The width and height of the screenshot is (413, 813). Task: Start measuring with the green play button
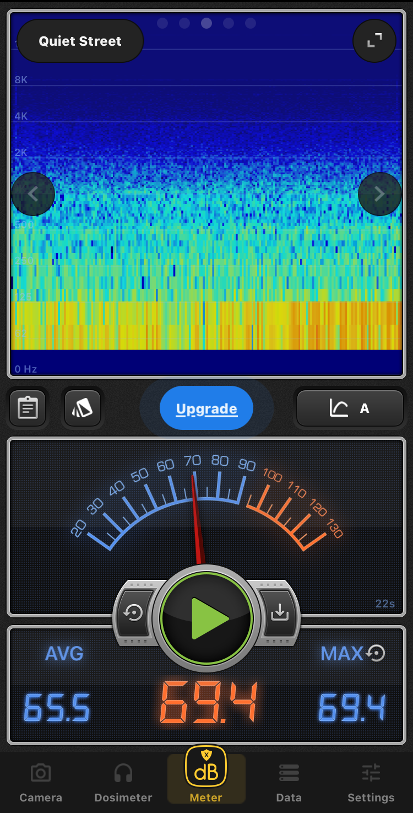(x=206, y=618)
